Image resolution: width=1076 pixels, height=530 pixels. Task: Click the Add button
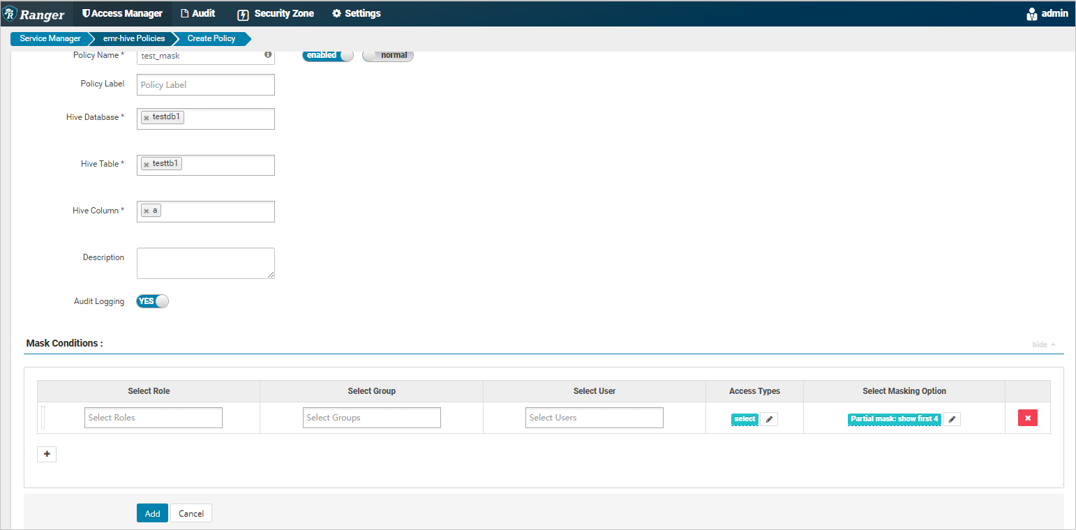click(x=152, y=513)
